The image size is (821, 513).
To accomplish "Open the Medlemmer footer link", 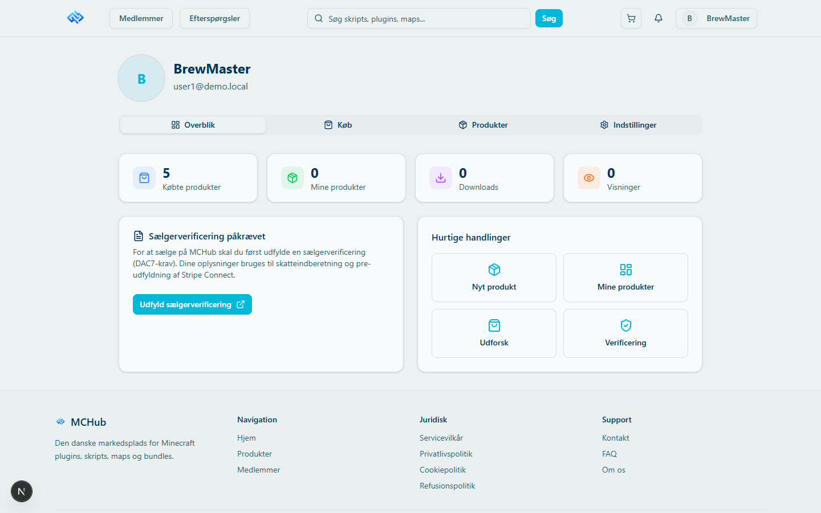I will (x=258, y=470).
